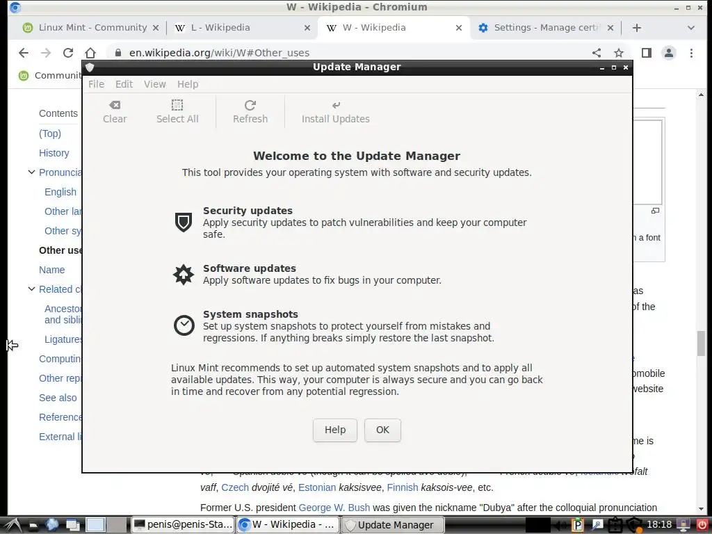The height and width of the screenshot is (534, 712).
Task: Click the Install Updates toolbar icon
Action: pos(336,106)
